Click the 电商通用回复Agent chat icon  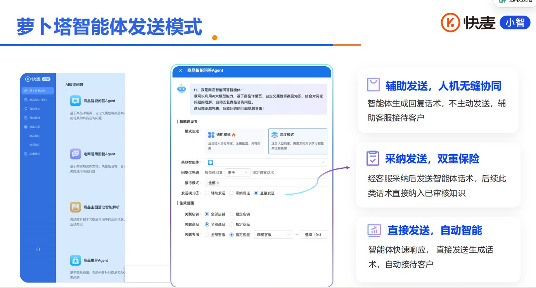tap(75, 154)
